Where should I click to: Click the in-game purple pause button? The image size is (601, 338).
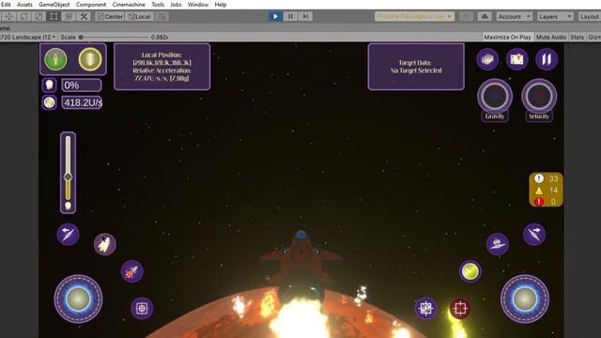547,59
